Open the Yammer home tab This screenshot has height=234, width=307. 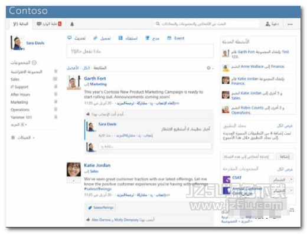[21, 24]
